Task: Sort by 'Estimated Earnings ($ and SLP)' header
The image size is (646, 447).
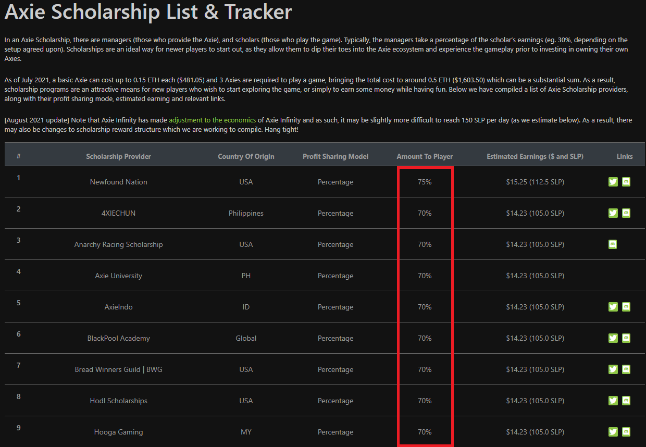Action: [535, 156]
